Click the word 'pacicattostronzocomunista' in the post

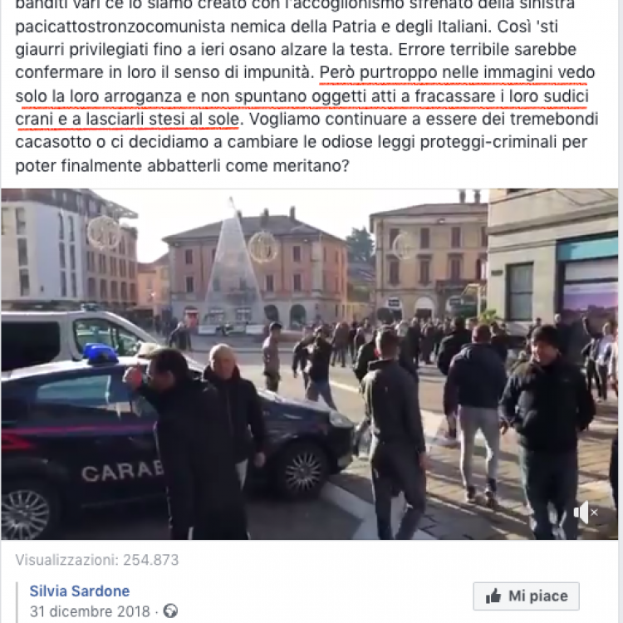(x=120, y=27)
